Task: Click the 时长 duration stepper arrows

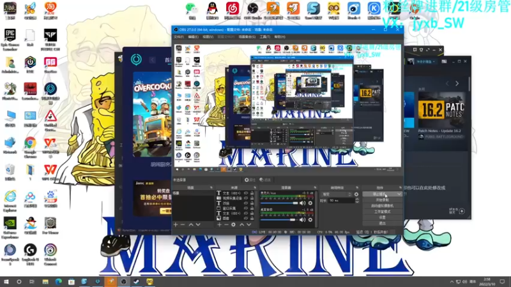Action: click(x=357, y=200)
